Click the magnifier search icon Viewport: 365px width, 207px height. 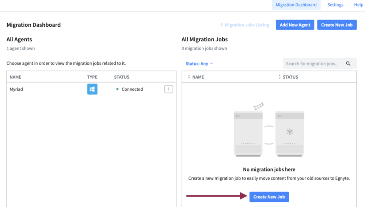348,64
